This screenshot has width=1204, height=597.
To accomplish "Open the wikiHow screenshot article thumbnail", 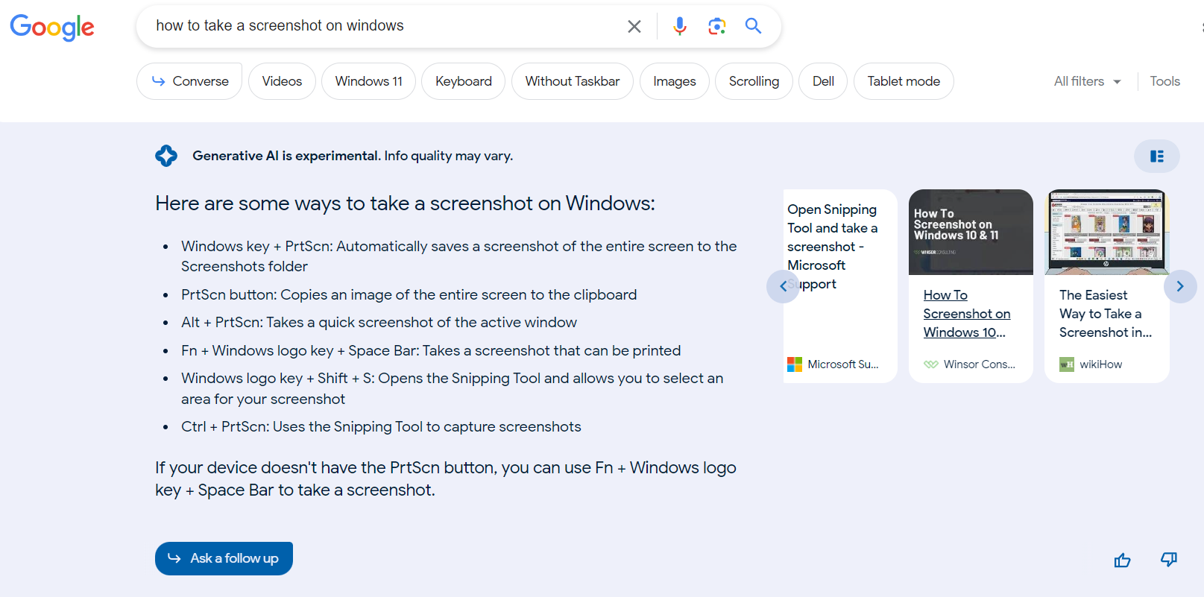I will click(1106, 232).
